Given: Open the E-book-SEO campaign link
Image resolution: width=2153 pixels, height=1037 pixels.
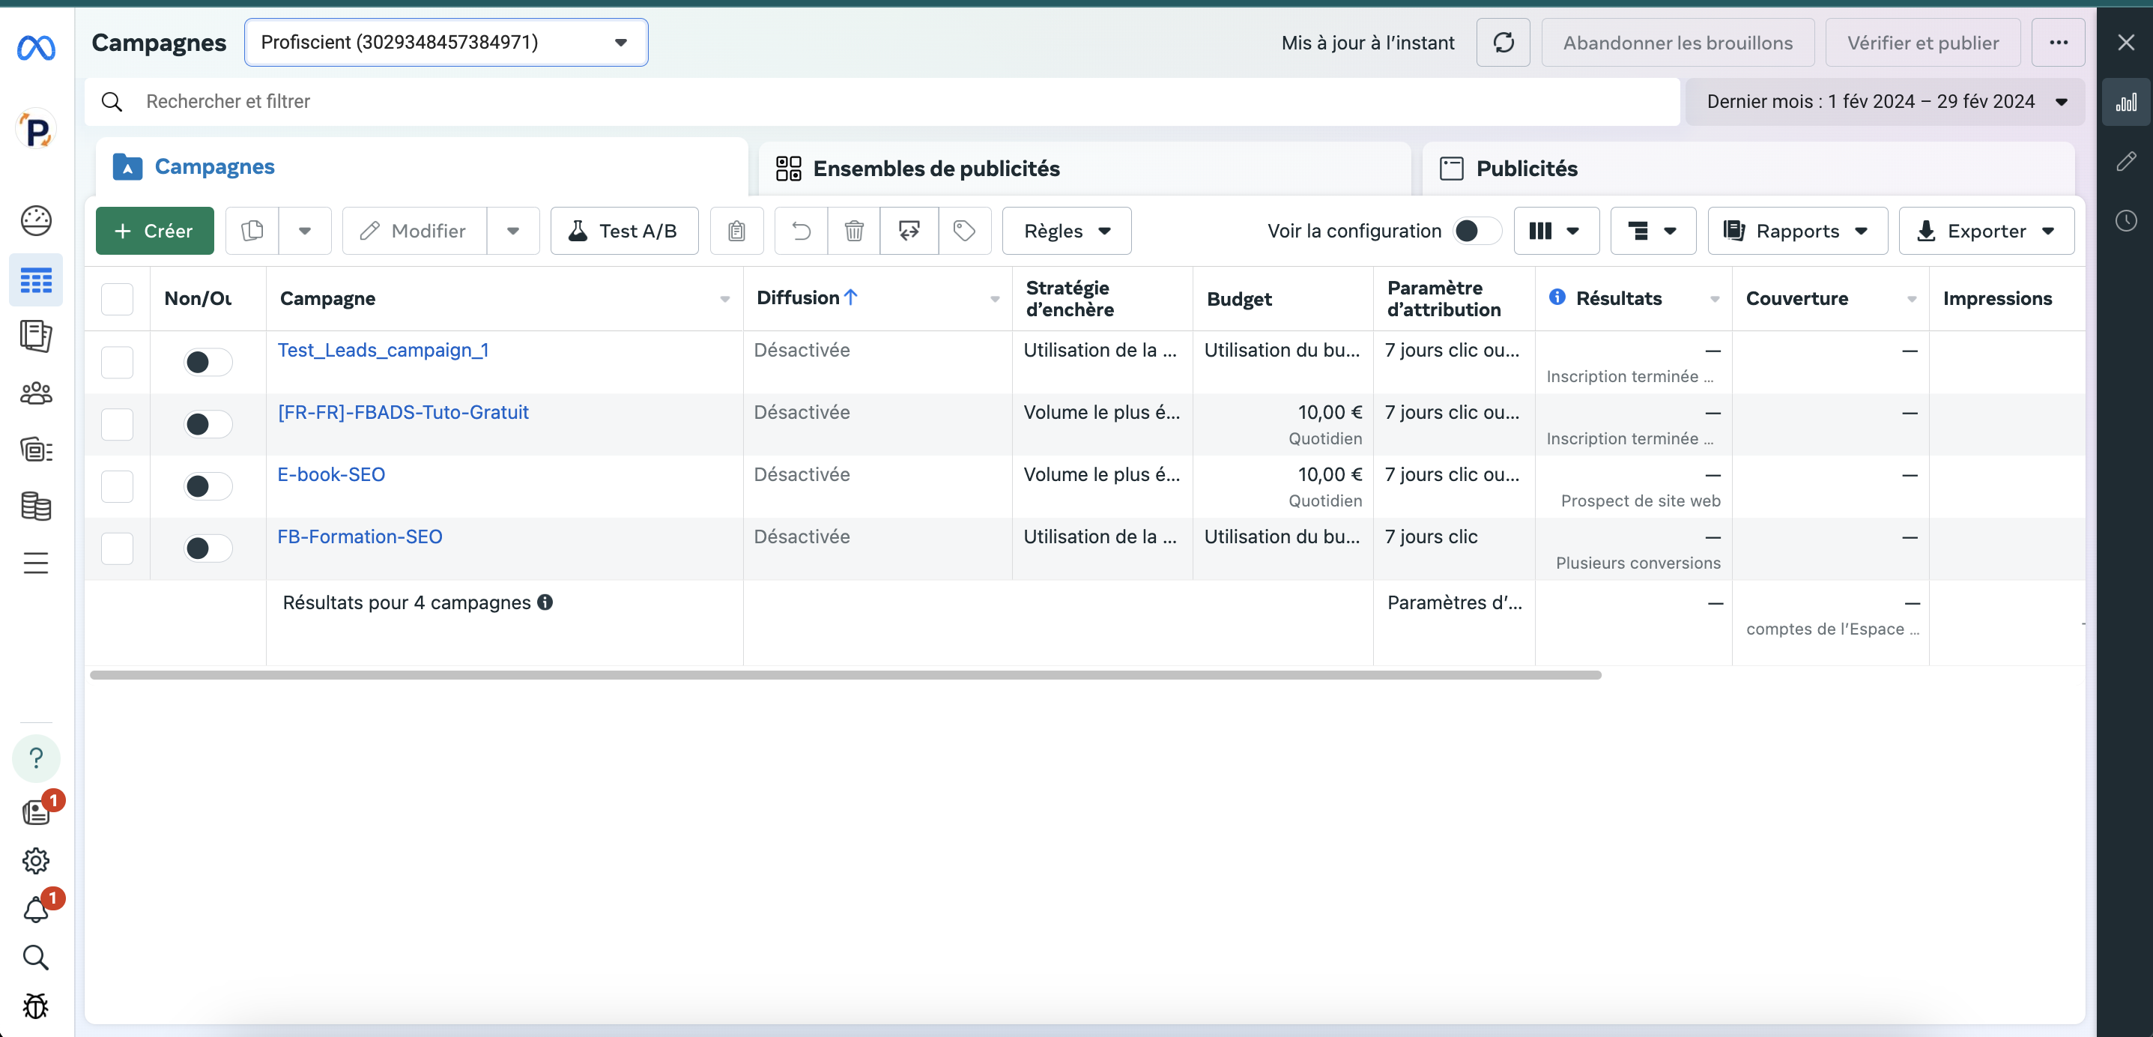Looking at the screenshot, I should [x=331, y=474].
